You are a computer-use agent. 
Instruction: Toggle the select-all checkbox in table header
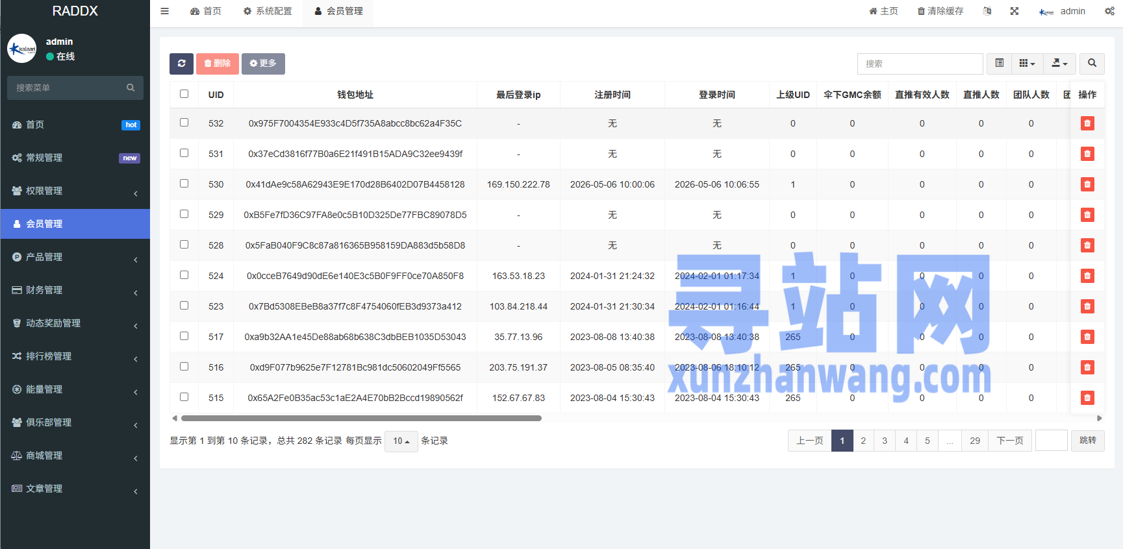pos(184,94)
